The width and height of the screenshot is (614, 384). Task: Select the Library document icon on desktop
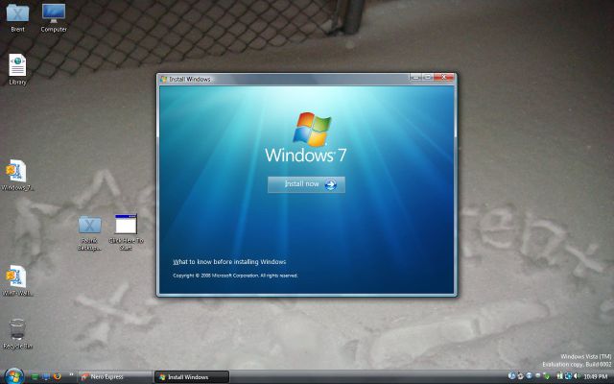click(17, 69)
